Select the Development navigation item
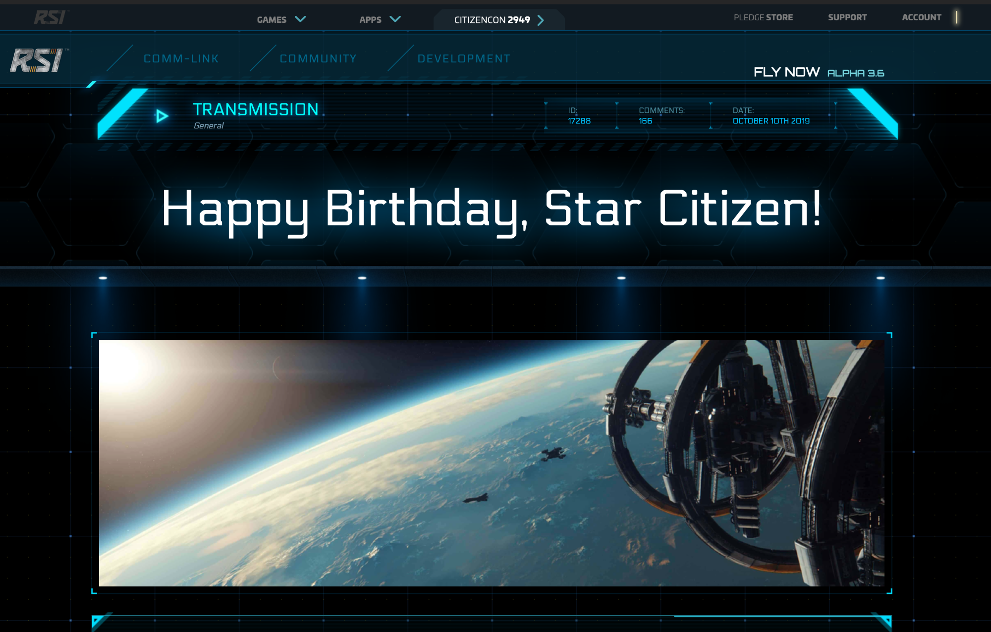The height and width of the screenshot is (632, 991). (x=464, y=58)
